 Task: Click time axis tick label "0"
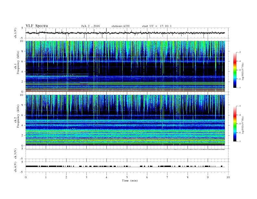coord(26,177)
